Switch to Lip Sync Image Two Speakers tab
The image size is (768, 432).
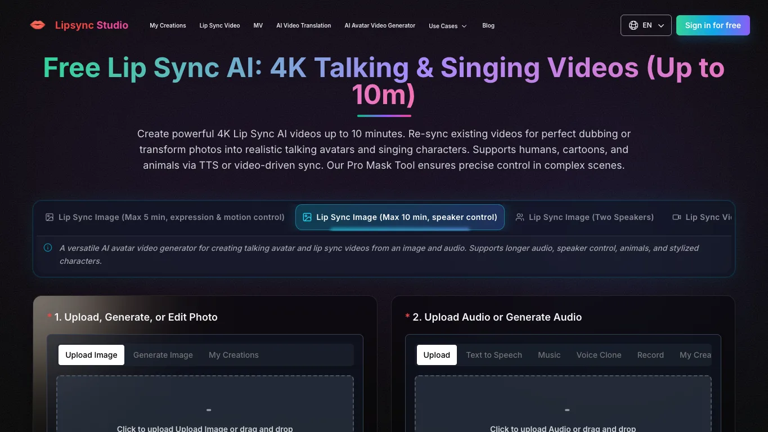(x=585, y=217)
